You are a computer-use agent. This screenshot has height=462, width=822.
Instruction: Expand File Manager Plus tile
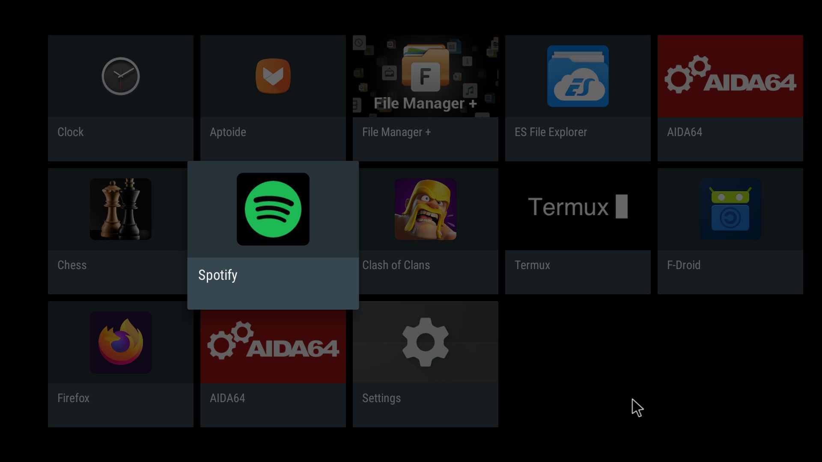coord(425,98)
